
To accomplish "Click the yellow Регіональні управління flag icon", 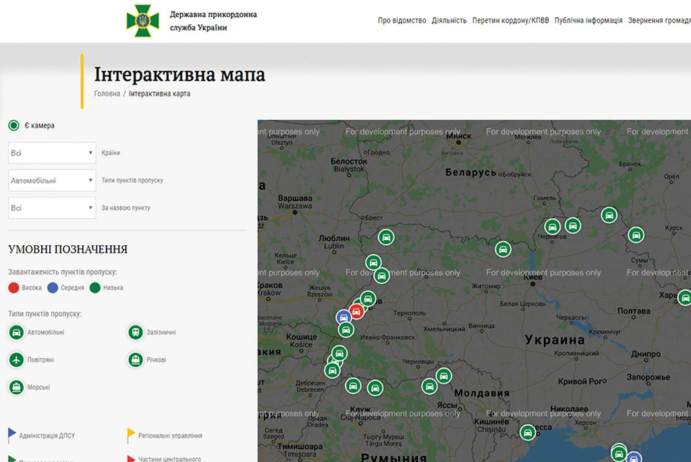I will click(x=130, y=436).
